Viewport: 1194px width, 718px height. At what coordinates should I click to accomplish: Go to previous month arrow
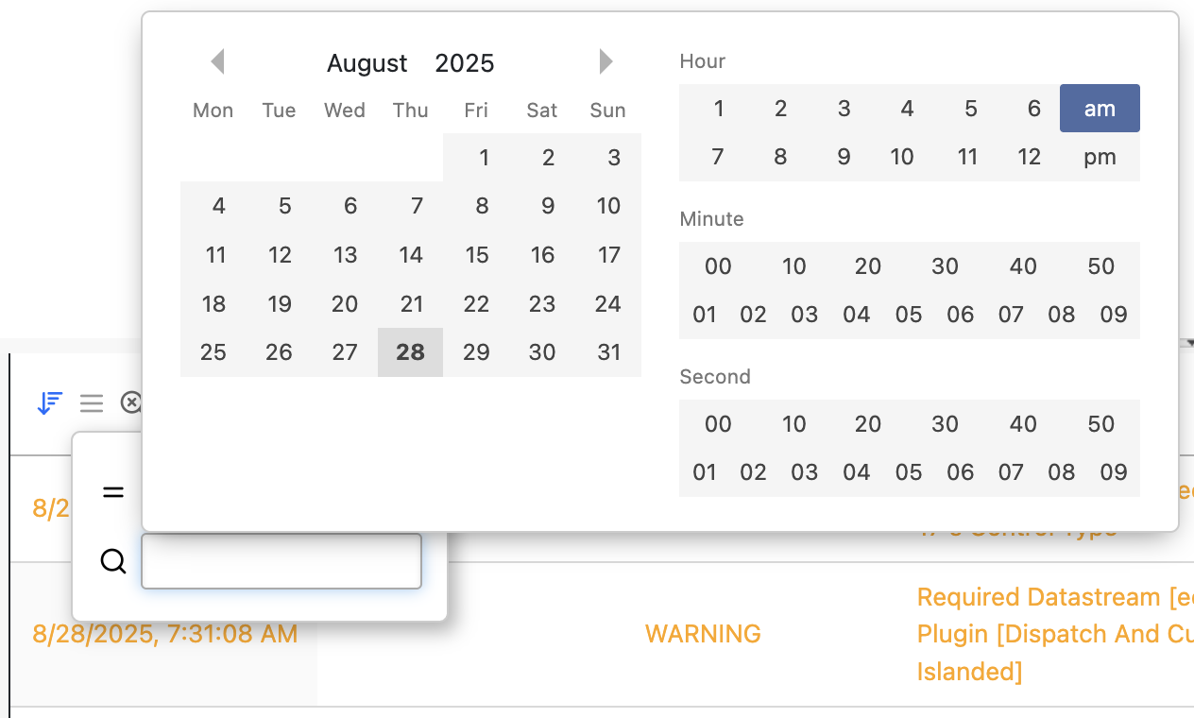217,61
